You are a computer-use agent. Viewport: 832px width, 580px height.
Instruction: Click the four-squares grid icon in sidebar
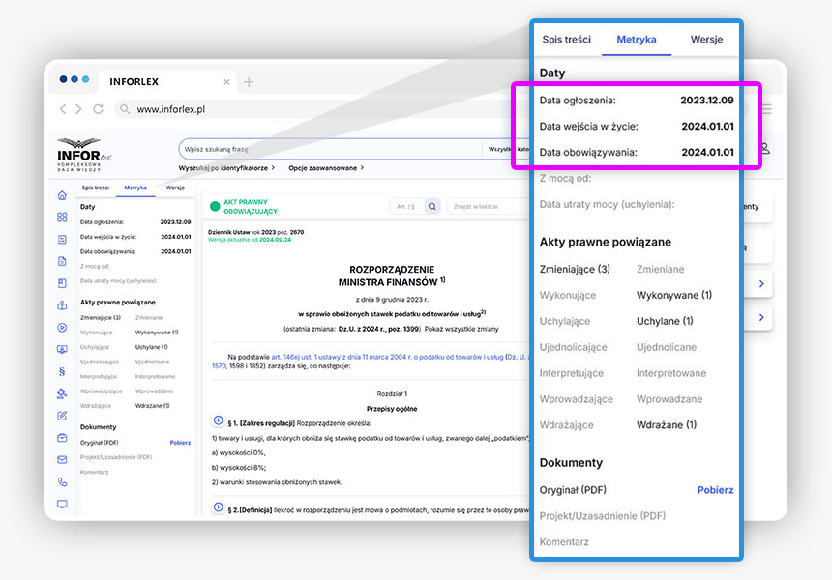click(x=62, y=217)
